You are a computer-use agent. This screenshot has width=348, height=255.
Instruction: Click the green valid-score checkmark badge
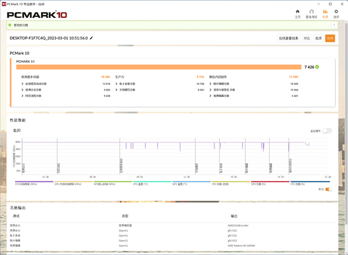317,67
